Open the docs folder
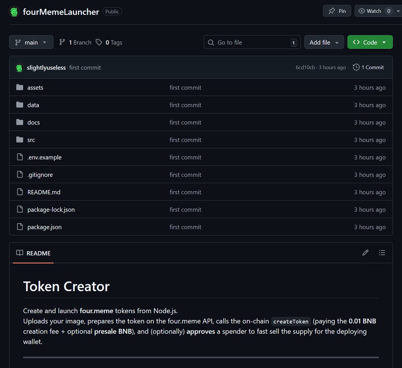Viewport: 402px width, 368px height. click(x=33, y=122)
